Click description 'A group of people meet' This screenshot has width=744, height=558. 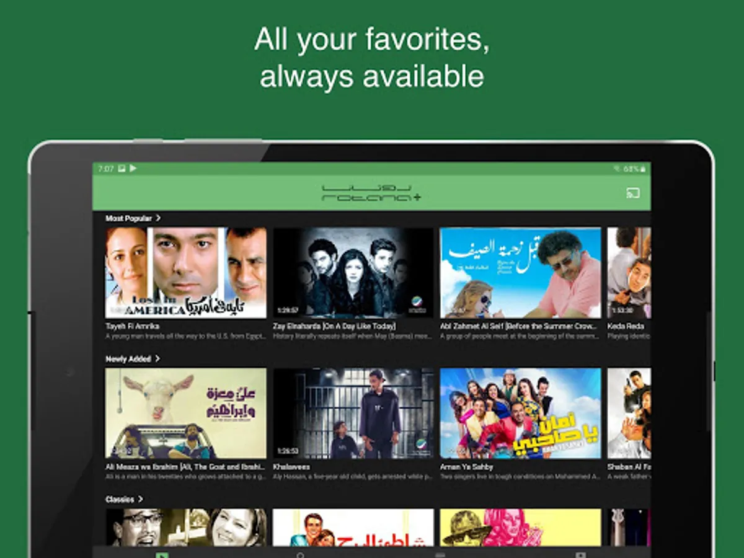520,336
